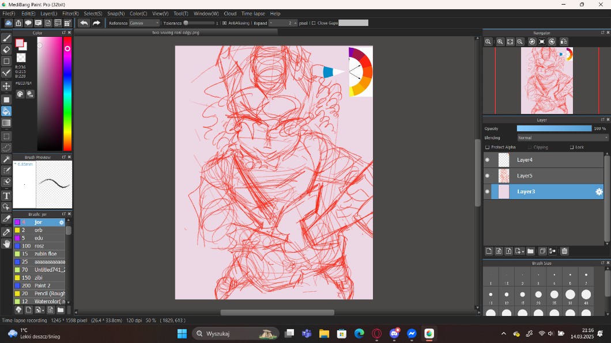Toggle the Close Gaps checkbox
611x343 pixels.
(x=313, y=23)
